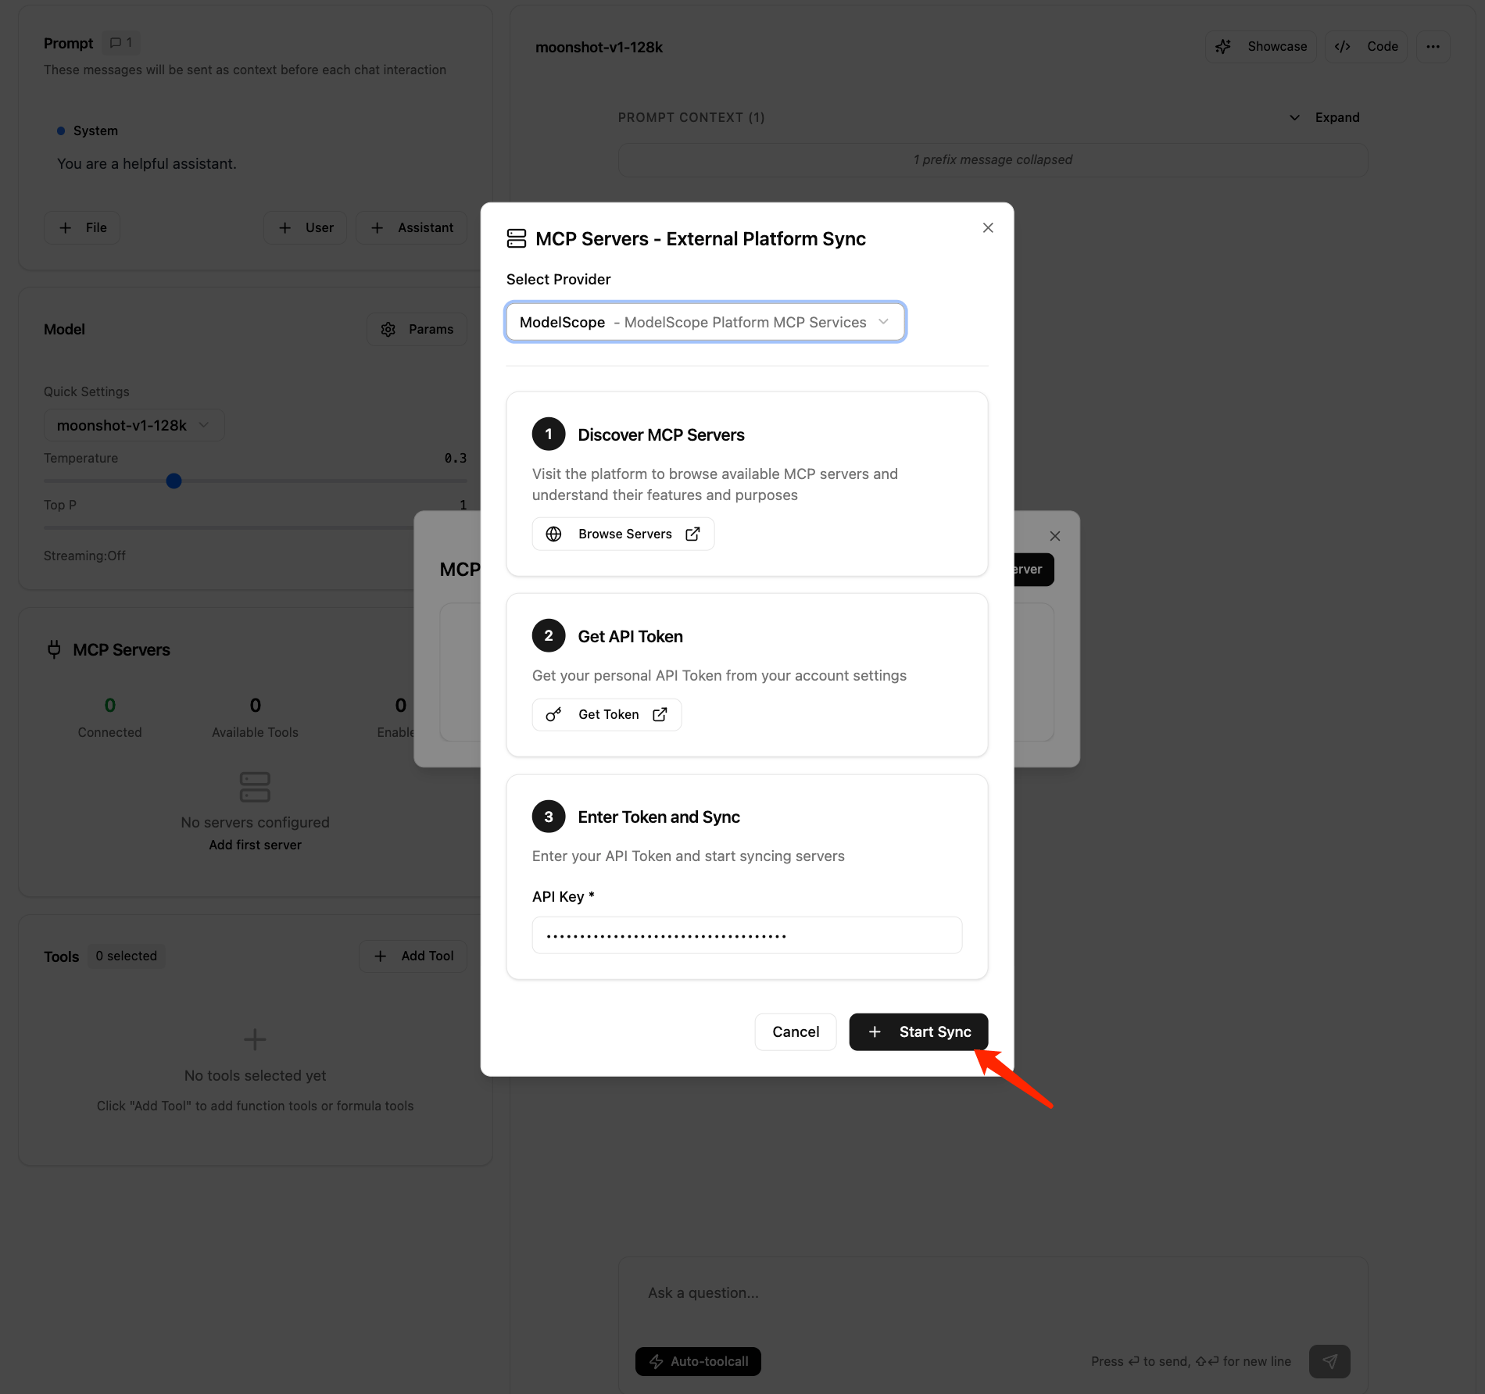Click the Temperature slider handle
The height and width of the screenshot is (1394, 1485).
click(174, 481)
